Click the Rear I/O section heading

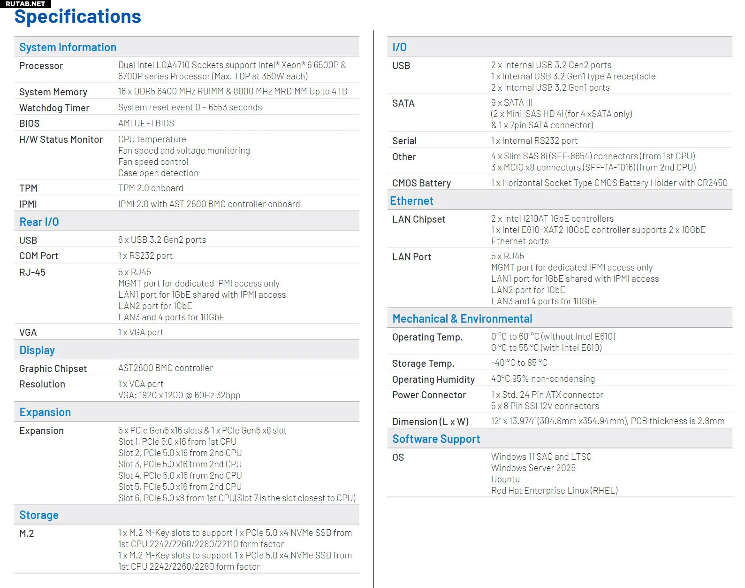[39, 222]
